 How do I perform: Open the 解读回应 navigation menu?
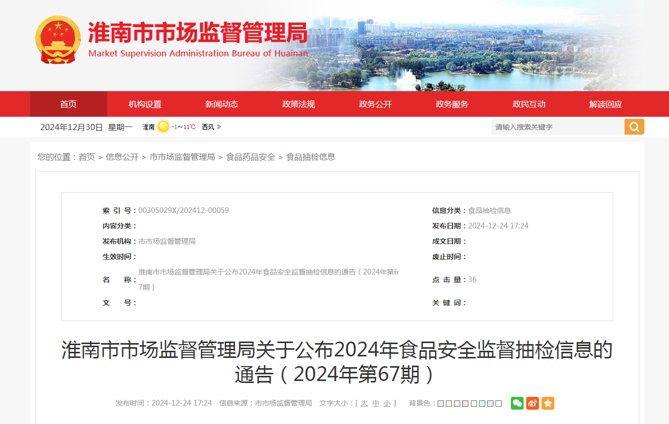606,104
